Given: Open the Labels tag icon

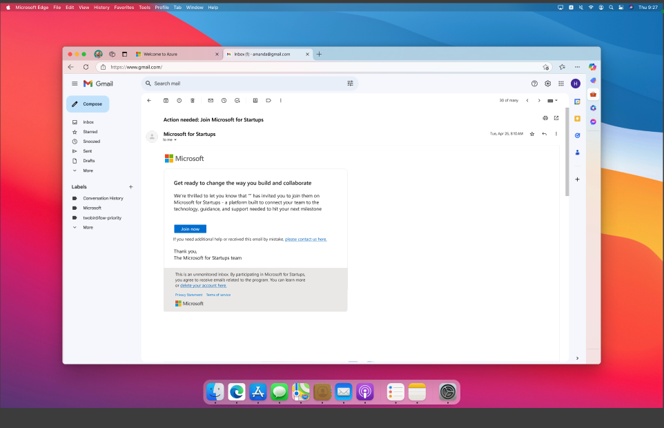Looking at the screenshot, I should [268, 100].
